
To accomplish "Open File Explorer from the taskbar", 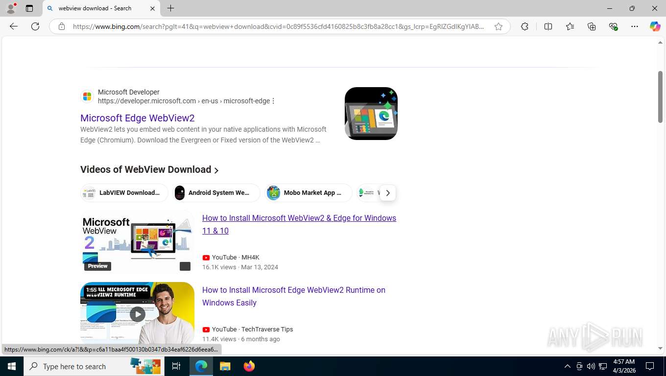I will (225, 366).
